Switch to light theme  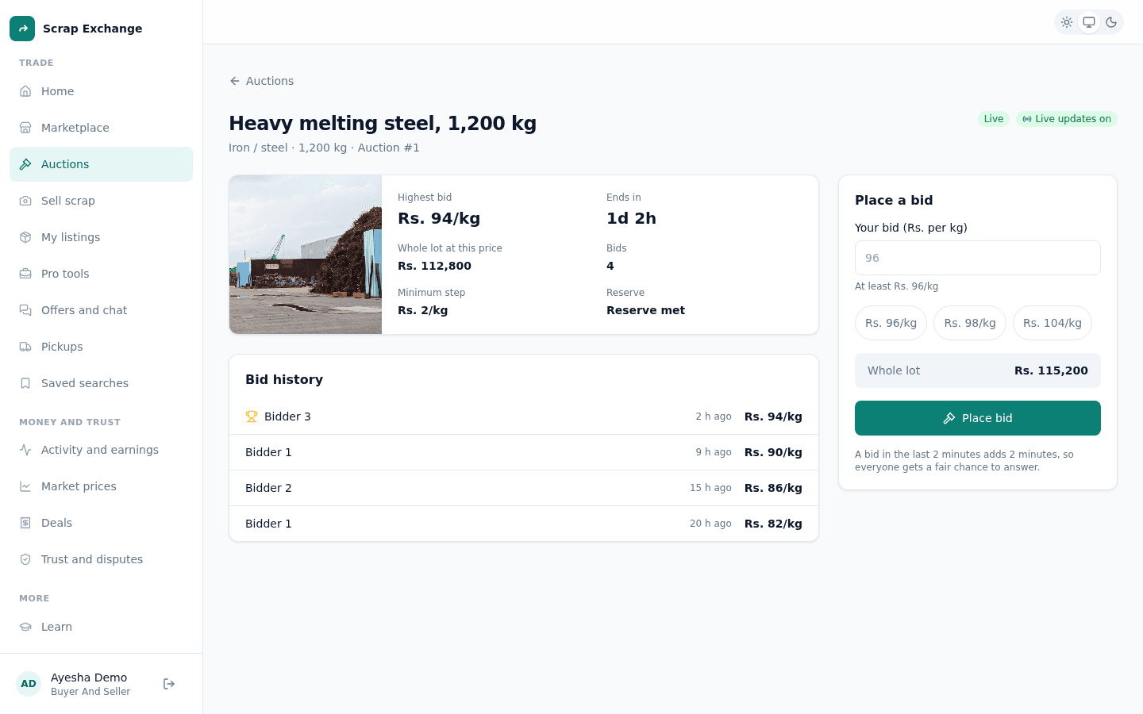[x=1067, y=22]
